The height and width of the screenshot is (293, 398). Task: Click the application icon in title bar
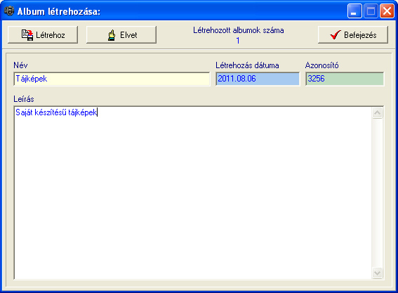tap(9, 11)
